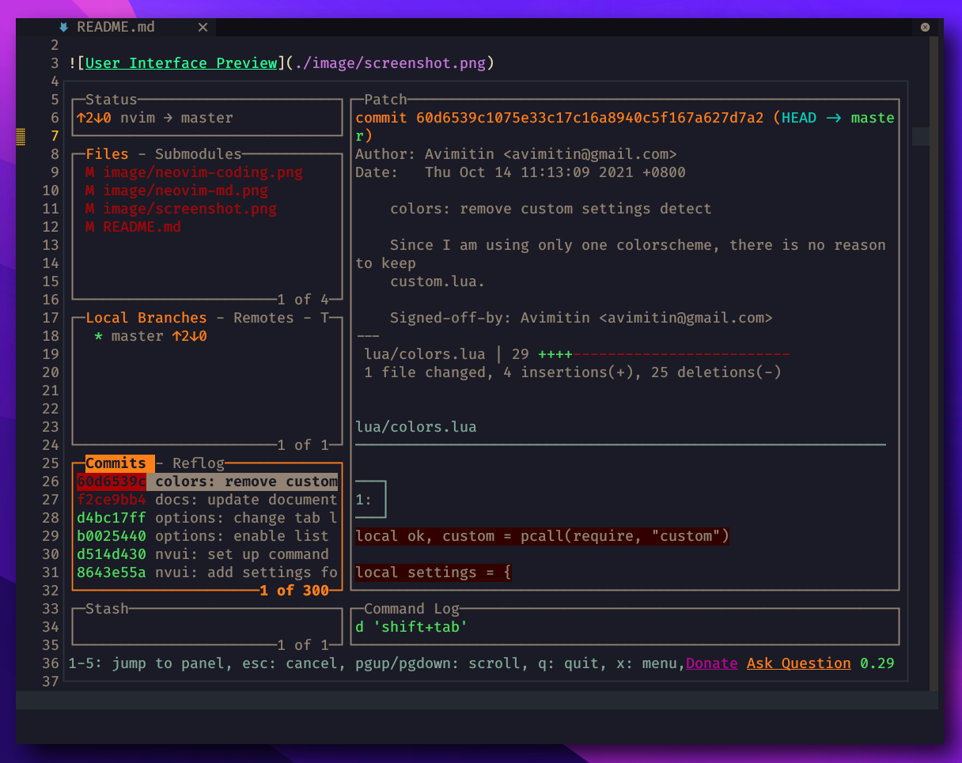Close the README.md tab with its X
The height and width of the screenshot is (763, 962).
click(x=203, y=27)
